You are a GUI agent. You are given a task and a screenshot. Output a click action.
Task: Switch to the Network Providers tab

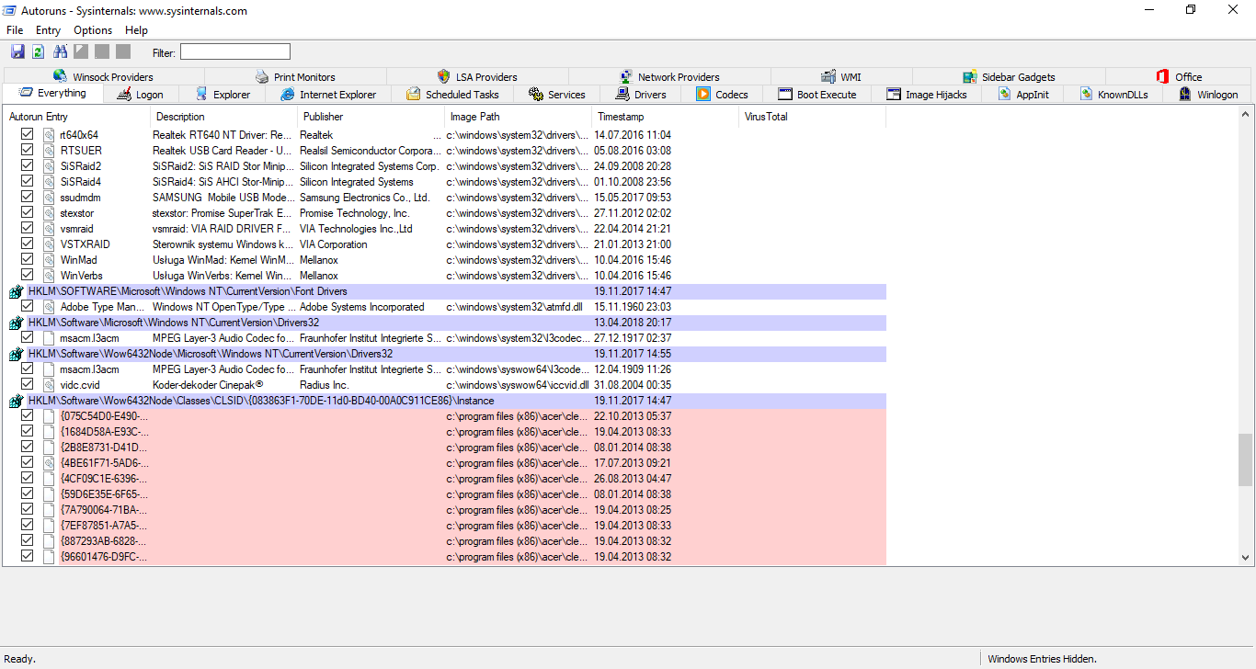pos(669,76)
